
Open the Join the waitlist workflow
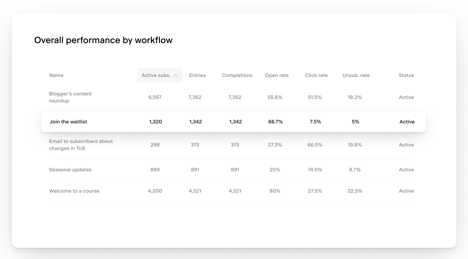(68, 122)
